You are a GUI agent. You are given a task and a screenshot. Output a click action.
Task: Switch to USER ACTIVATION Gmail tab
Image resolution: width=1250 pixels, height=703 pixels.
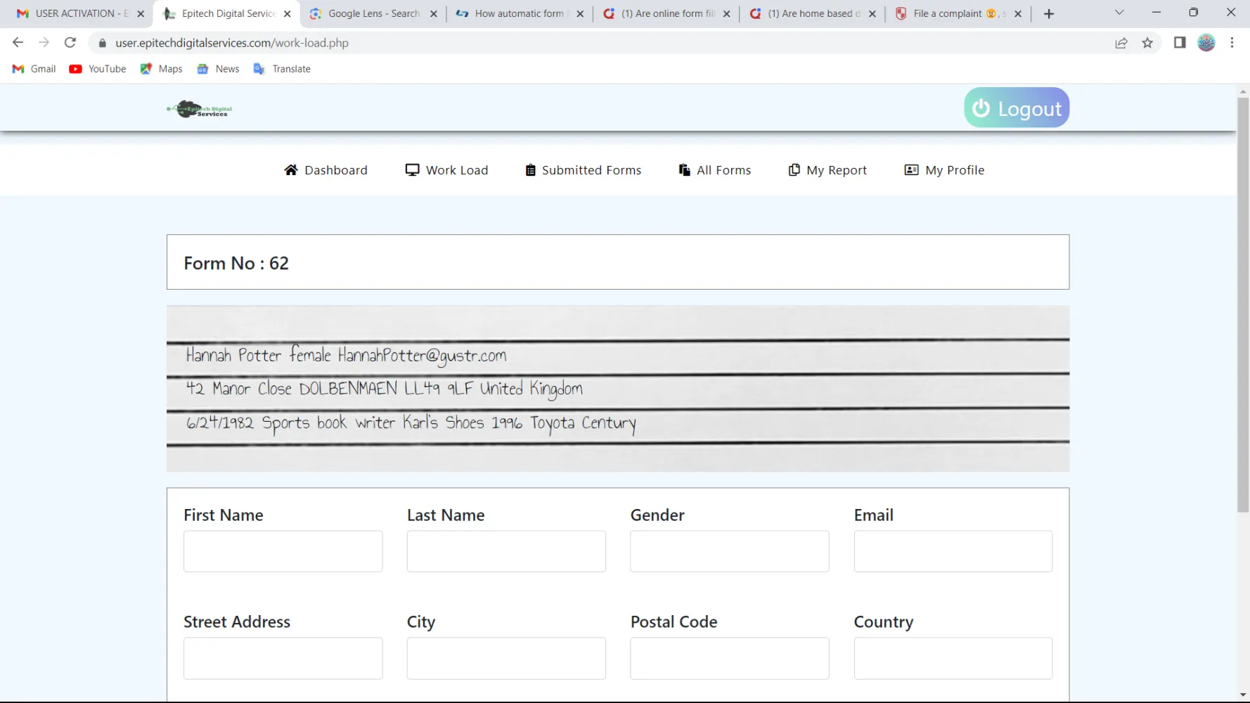tap(74, 13)
